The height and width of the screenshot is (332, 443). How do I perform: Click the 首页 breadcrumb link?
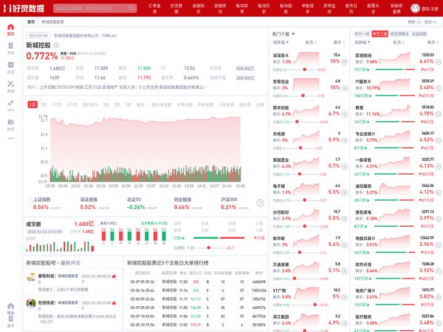31,22
